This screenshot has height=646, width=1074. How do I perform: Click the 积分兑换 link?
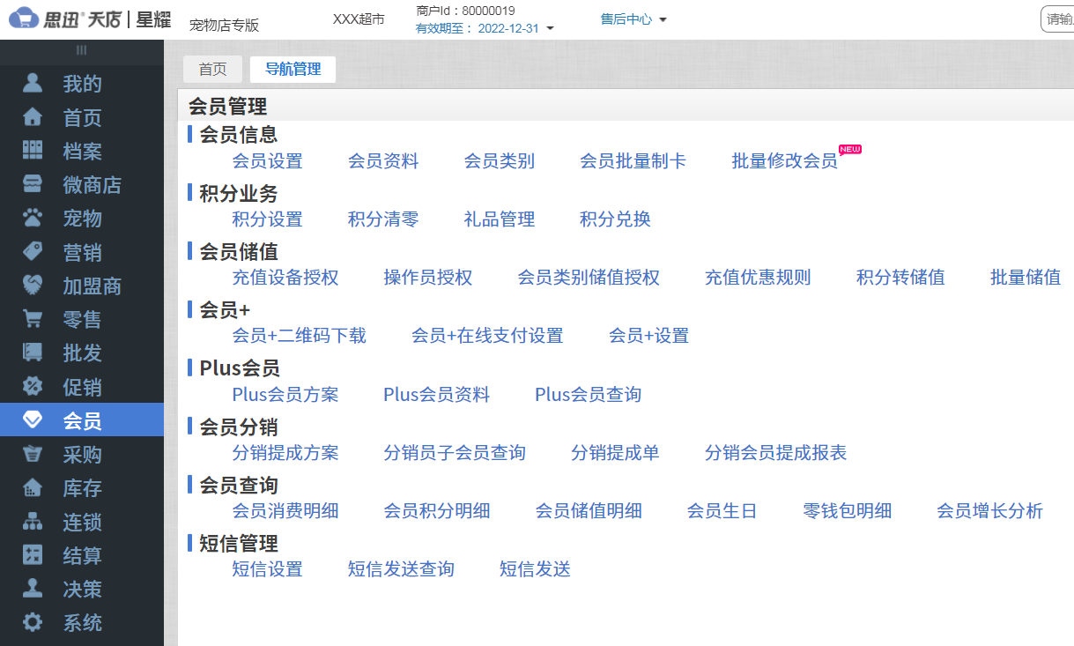point(614,219)
